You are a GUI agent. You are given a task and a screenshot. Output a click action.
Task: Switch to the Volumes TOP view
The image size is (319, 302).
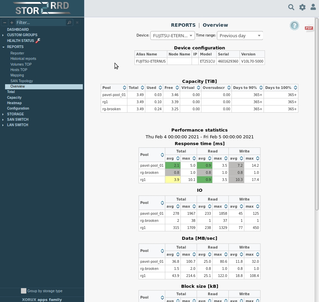coord(21,64)
